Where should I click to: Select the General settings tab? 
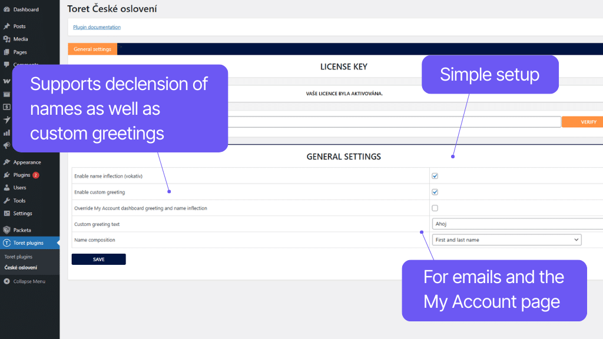tap(92, 49)
